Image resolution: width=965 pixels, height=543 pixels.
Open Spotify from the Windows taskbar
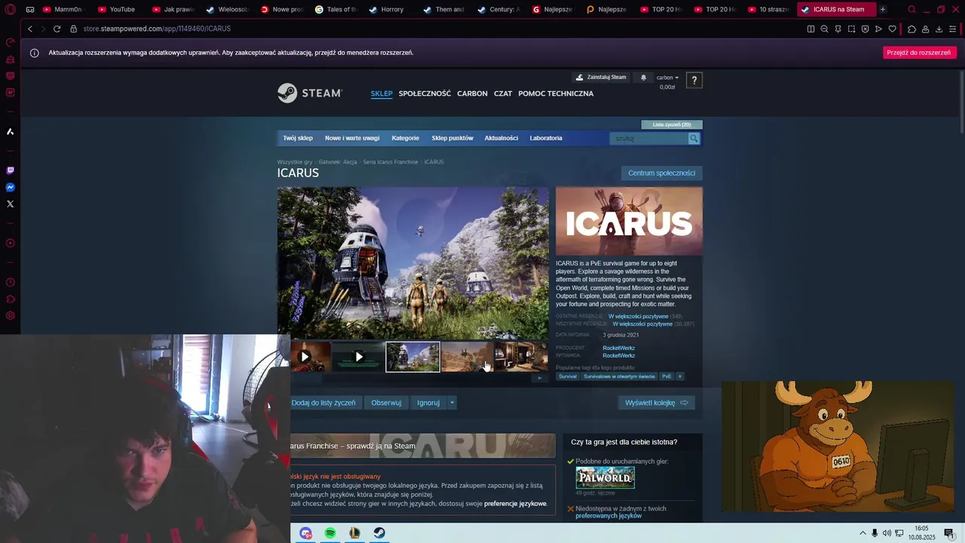point(330,533)
